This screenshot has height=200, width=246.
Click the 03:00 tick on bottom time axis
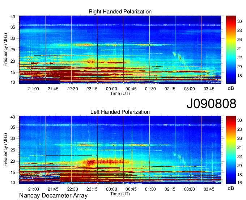189,189
